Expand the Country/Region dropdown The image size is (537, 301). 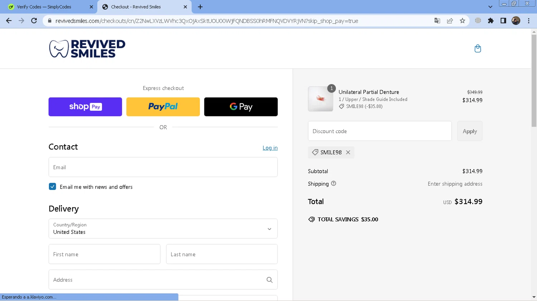[163, 229]
